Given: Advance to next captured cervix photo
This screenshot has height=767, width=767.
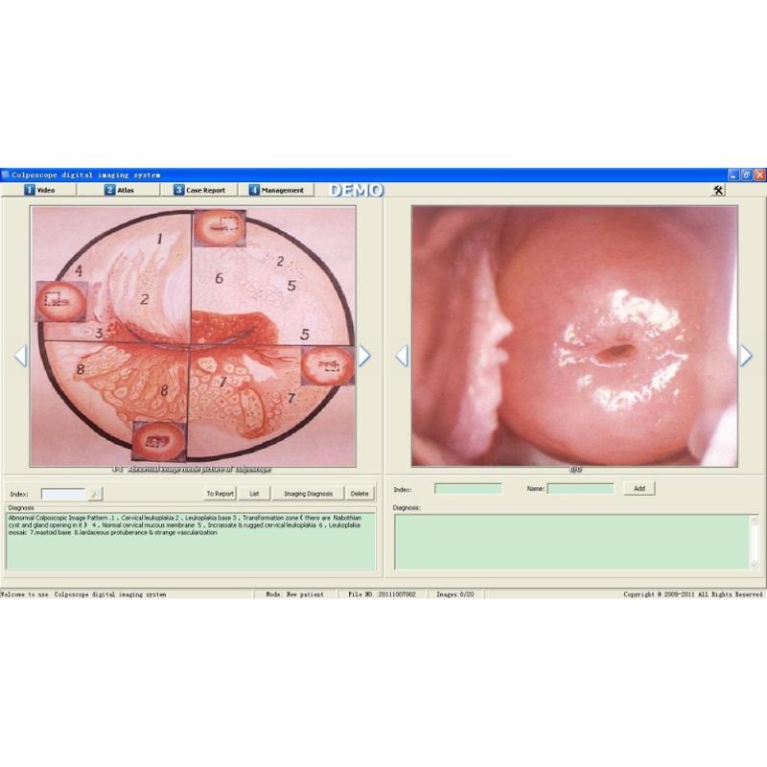Looking at the screenshot, I should [746, 356].
